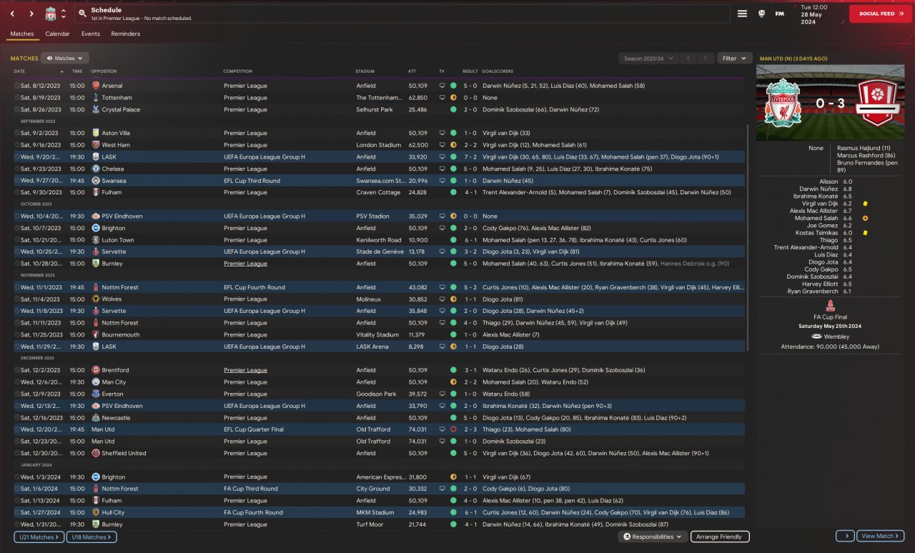The width and height of the screenshot is (915, 553).
Task: Click the red loss indicator on Man Utd EFL Cup row
Action: (x=453, y=430)
